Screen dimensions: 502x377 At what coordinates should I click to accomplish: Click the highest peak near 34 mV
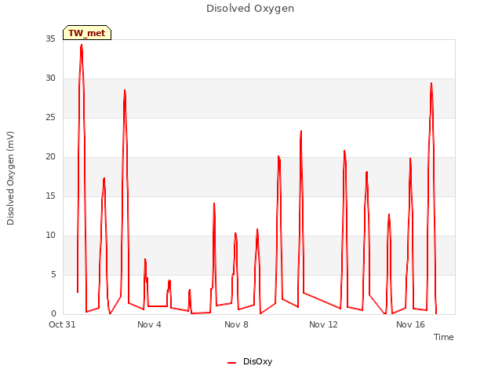click(x=82, y=46)
